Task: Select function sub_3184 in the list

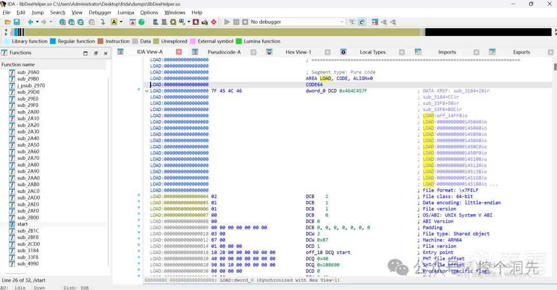Action: click(x=28, y=251)
